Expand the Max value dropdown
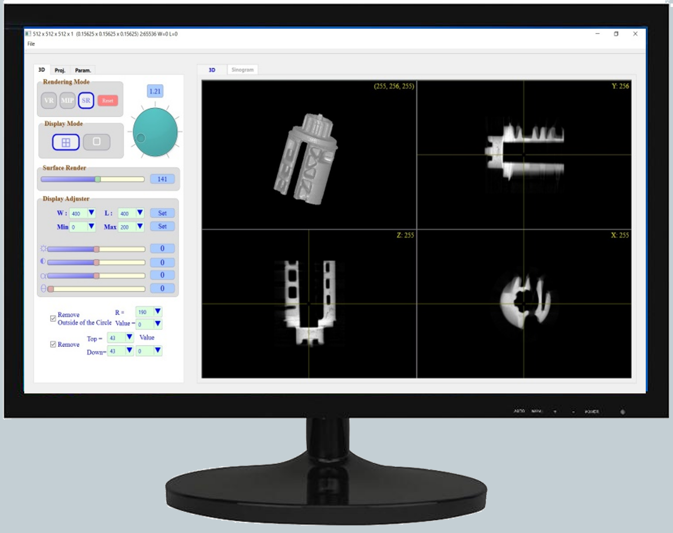Image resolution: width=673 pixels, height=533 pixels. tap(140, 227)
